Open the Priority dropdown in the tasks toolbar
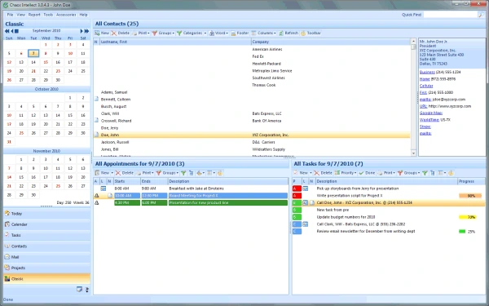 pyautogui.click(x=346, y=173)
